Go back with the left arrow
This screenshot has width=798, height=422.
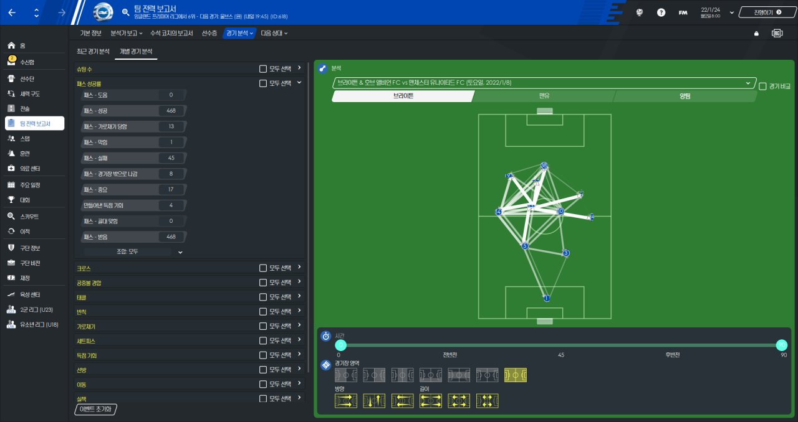coord(12,12)
